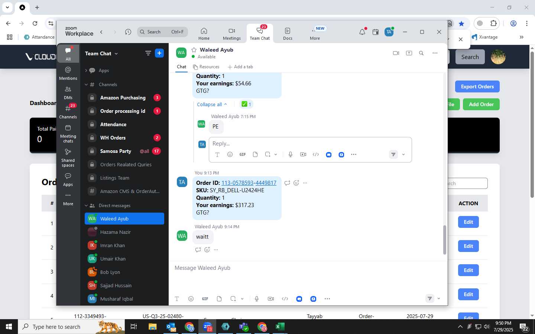Open Channels in the sidebar

point(68,112)
